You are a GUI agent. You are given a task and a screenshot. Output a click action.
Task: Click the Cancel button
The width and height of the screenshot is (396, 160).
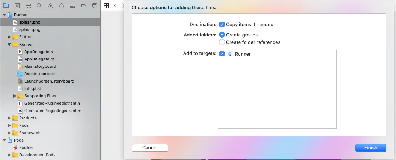coord(150,148)
